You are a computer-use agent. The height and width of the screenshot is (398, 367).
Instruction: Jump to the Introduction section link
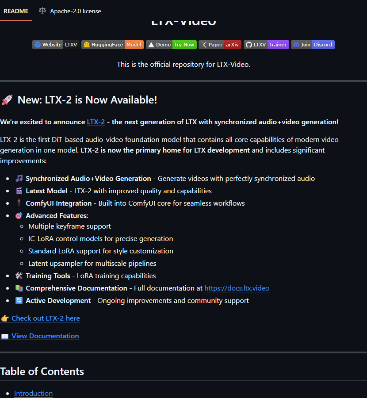coord(33,394)
